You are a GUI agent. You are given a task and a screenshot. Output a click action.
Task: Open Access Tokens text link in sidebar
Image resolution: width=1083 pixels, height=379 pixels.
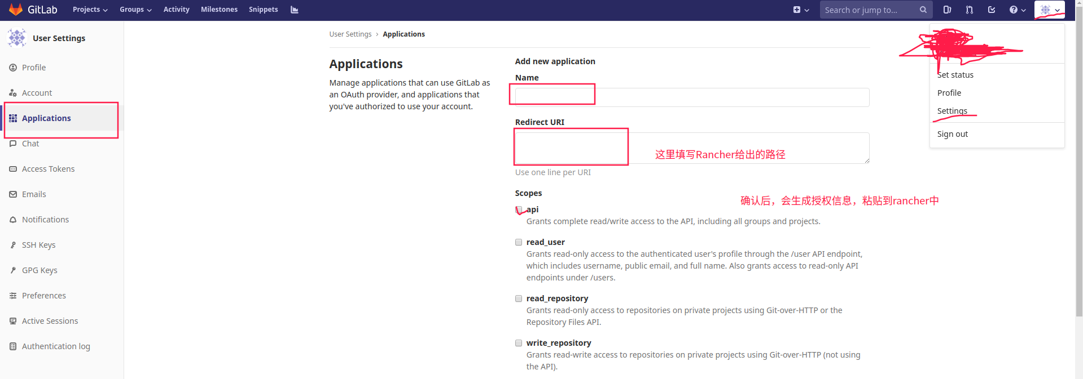48,169
